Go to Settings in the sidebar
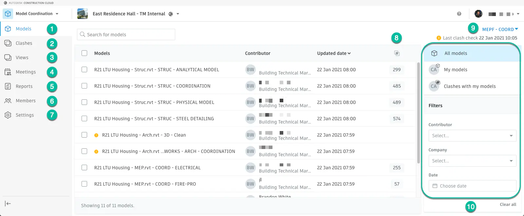This screenshot has width=524, height=216. [25, 115]
